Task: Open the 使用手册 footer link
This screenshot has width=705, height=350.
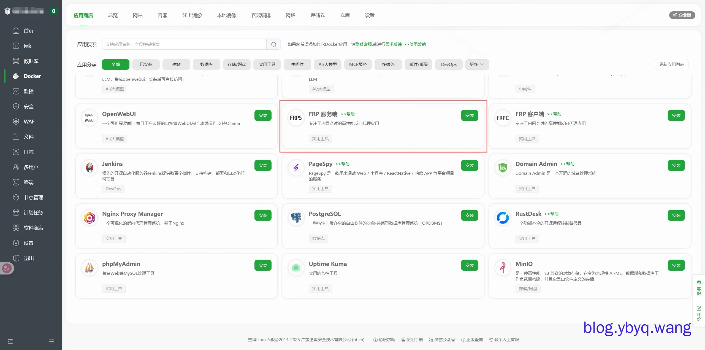Action: (x=412, y=340)
